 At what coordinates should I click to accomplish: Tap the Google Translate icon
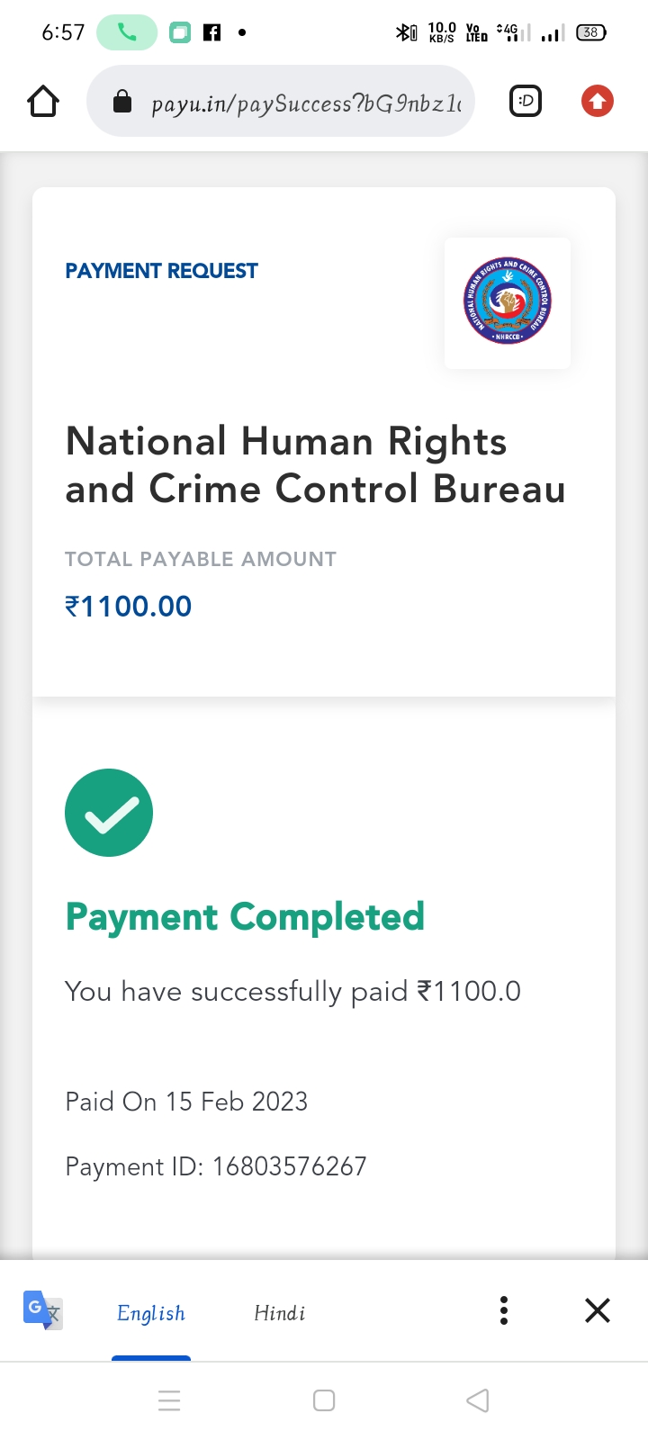click(x=42, y=1310)
